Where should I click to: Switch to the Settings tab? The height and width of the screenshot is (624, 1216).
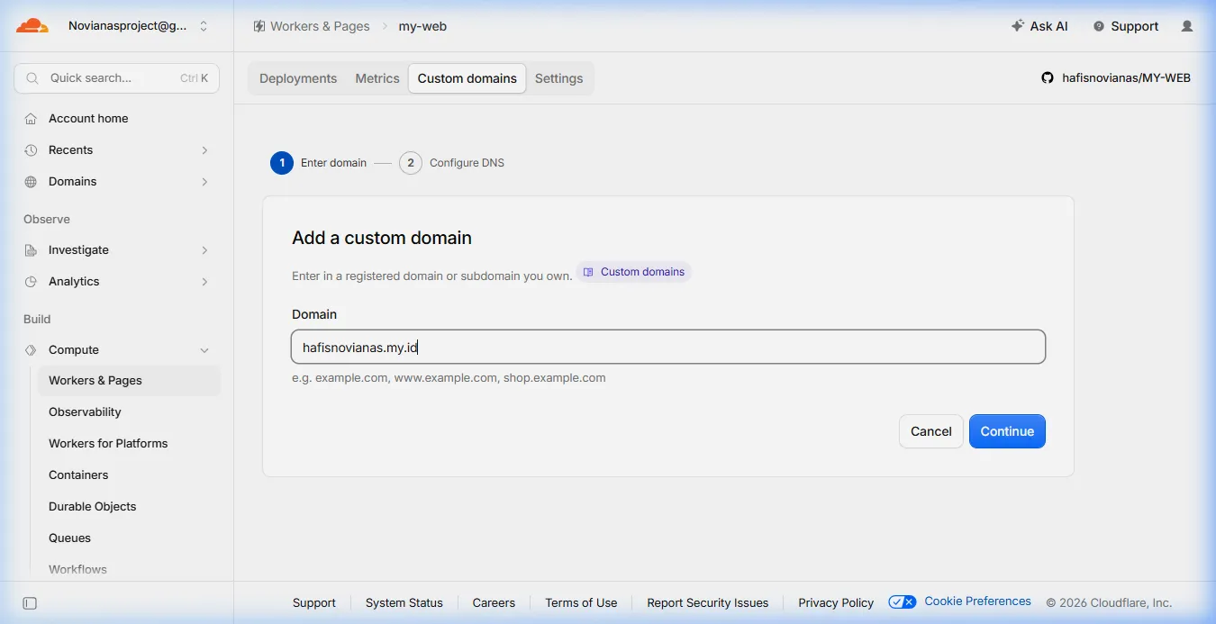coord(559,78)
